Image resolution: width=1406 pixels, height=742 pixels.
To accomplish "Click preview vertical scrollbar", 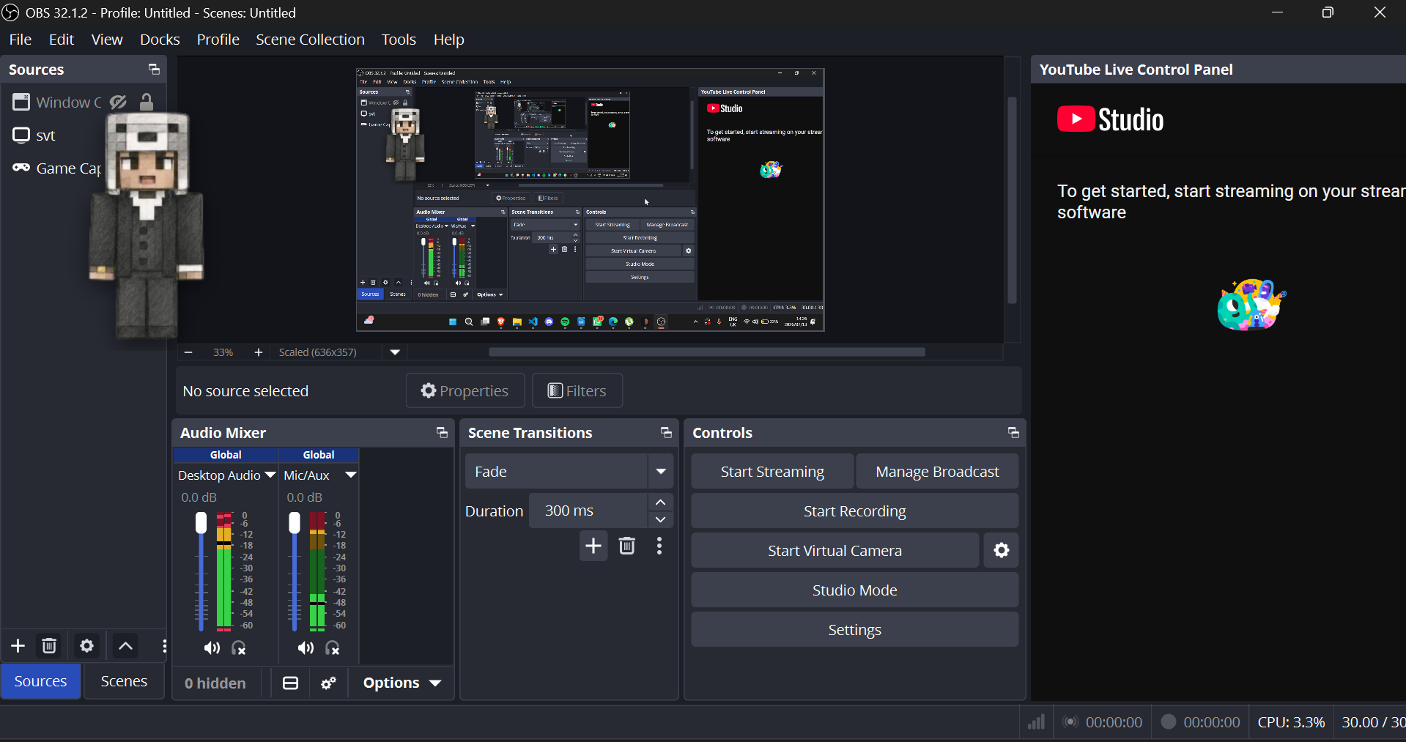I will pyautogui.click(x=1012, y=200).
